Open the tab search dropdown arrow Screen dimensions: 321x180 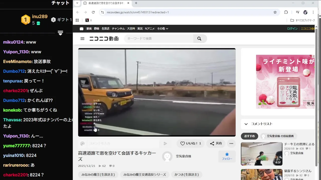tap(77, 3)
